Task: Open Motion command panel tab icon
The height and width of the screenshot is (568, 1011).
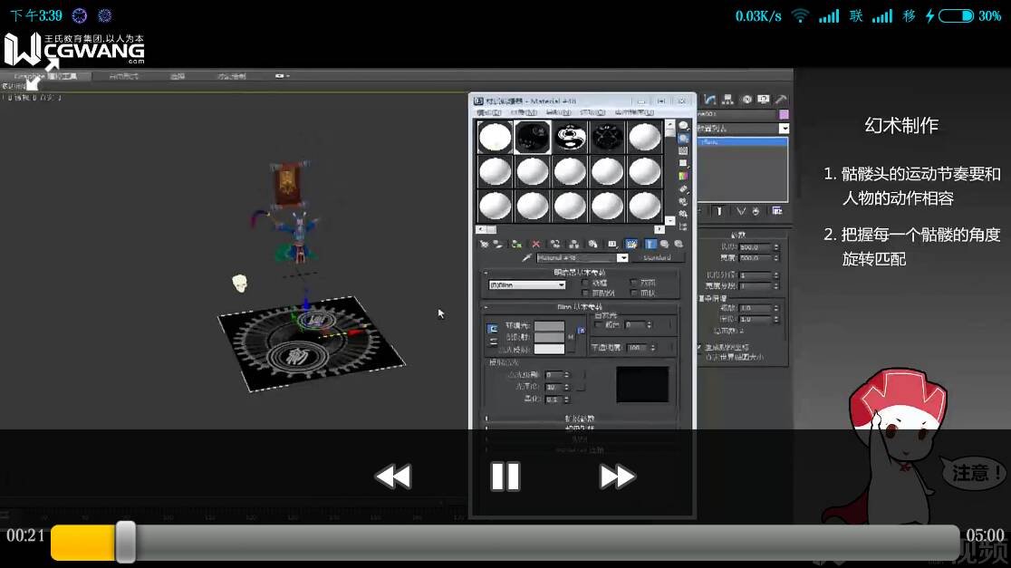Action: click(746, 100)
